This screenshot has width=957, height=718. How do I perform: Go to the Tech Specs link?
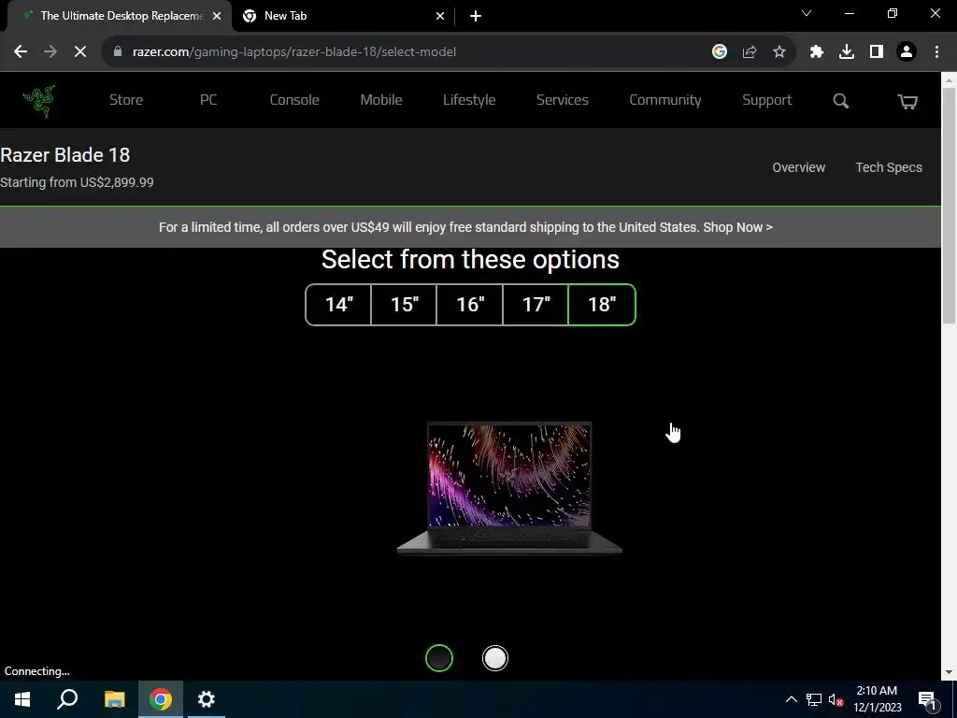click(889, 167)
